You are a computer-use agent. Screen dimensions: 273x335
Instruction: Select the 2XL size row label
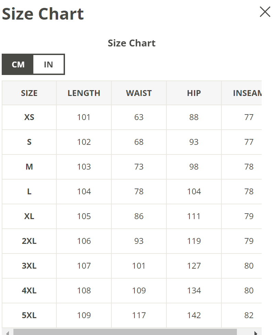coord(29,241)
